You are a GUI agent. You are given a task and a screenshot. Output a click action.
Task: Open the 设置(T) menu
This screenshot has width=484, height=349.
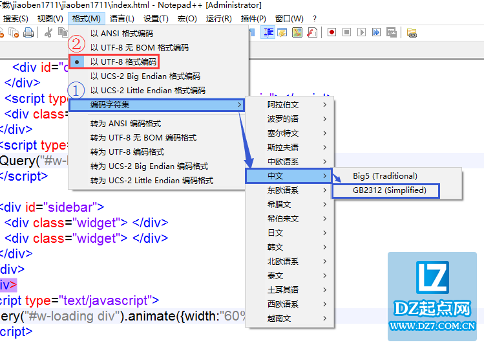point(156,19)
